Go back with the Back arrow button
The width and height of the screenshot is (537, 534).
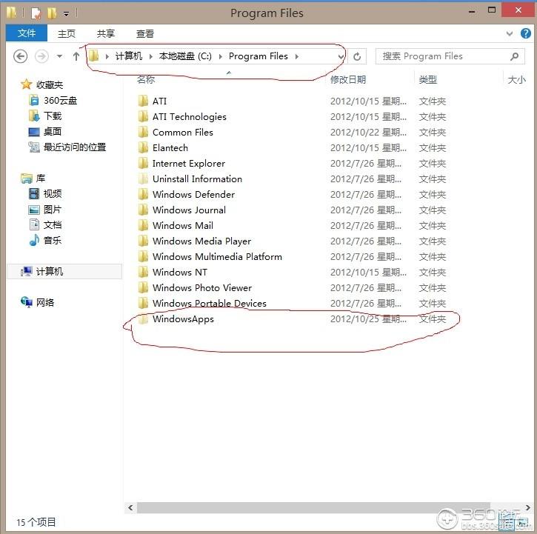pos(20,56)
